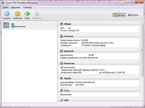Open the Дисплей section heading
Image resolution: width=145 pixels, height=108 pixels.
point(69,51)
